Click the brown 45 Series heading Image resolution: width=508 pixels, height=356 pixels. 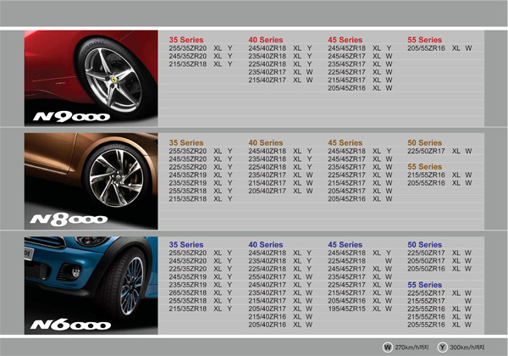pyautogui.click(x=345, y=142)
